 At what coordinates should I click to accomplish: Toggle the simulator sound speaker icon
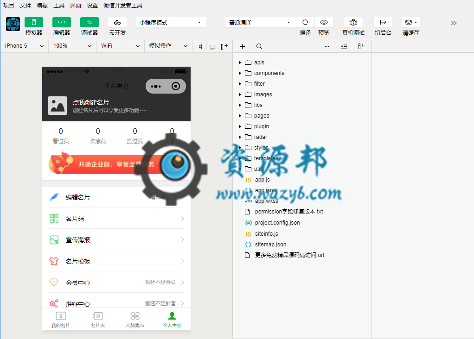tap(200, 46)
